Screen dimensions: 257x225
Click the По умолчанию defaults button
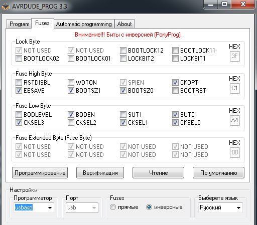tap(218, 173)
